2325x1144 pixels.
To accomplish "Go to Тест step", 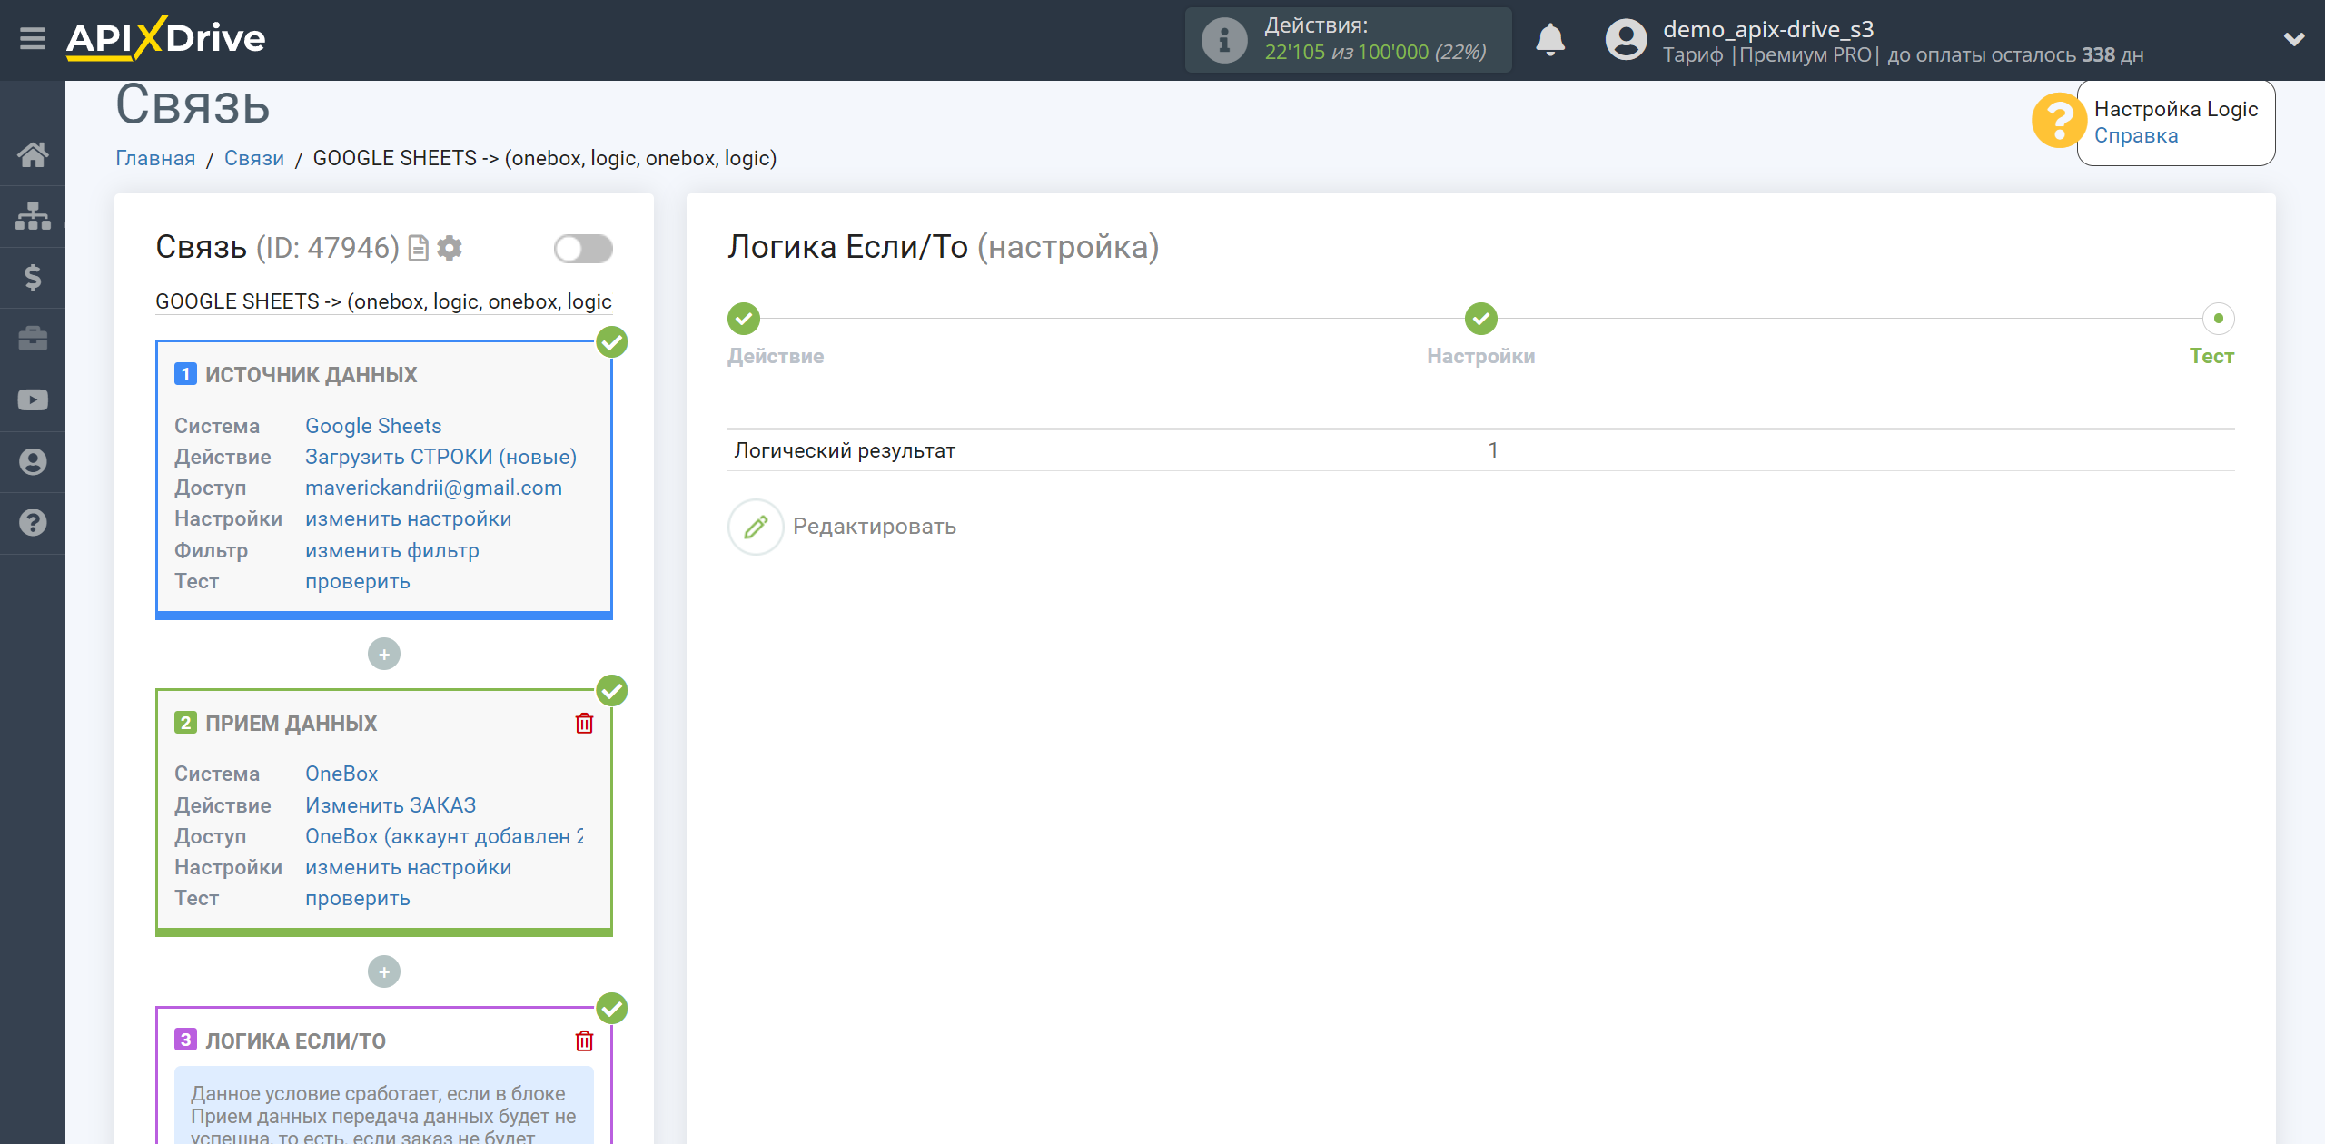I will click(2218, 319).
